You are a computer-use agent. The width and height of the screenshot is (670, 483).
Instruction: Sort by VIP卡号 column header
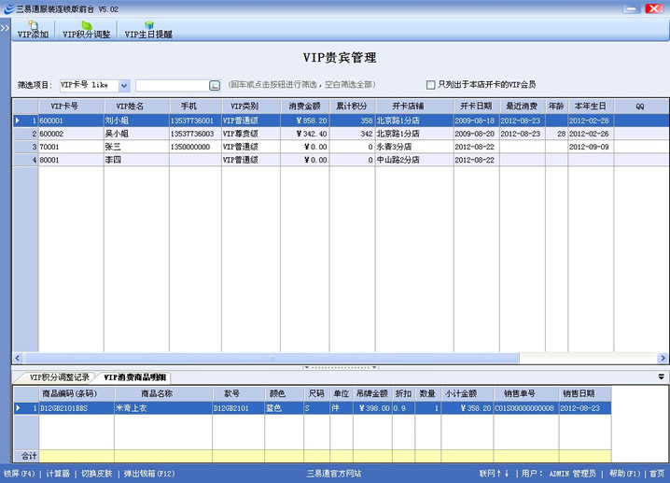point(71,107)
